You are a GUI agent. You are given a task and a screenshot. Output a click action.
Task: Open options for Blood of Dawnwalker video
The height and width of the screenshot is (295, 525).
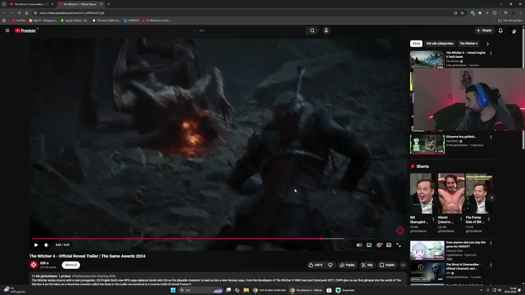coord(491,265)
